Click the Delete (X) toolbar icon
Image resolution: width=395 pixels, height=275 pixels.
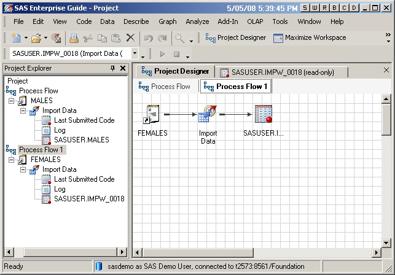tap(130, 38)
